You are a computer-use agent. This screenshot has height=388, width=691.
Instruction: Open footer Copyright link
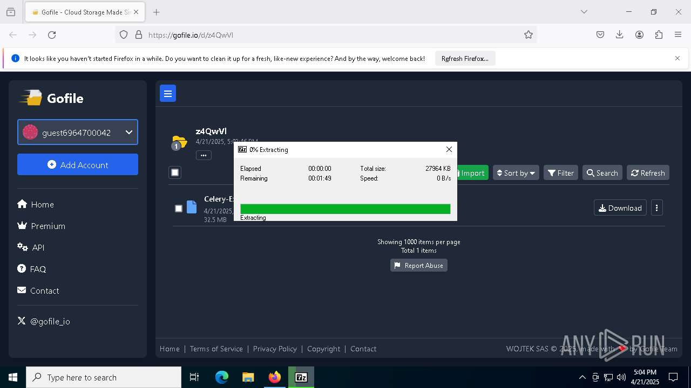click(x=323, y=349)
